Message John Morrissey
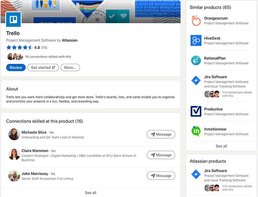258x197 pixels. (x=161, y=175)
